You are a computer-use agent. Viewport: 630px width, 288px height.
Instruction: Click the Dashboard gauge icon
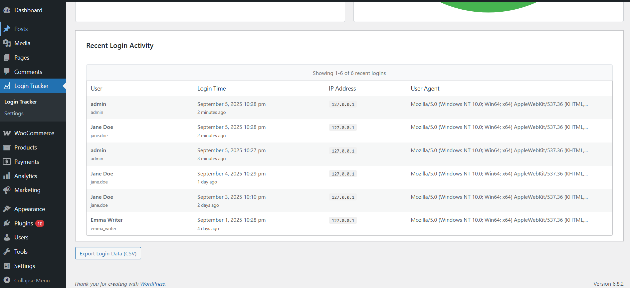point(7,10)
